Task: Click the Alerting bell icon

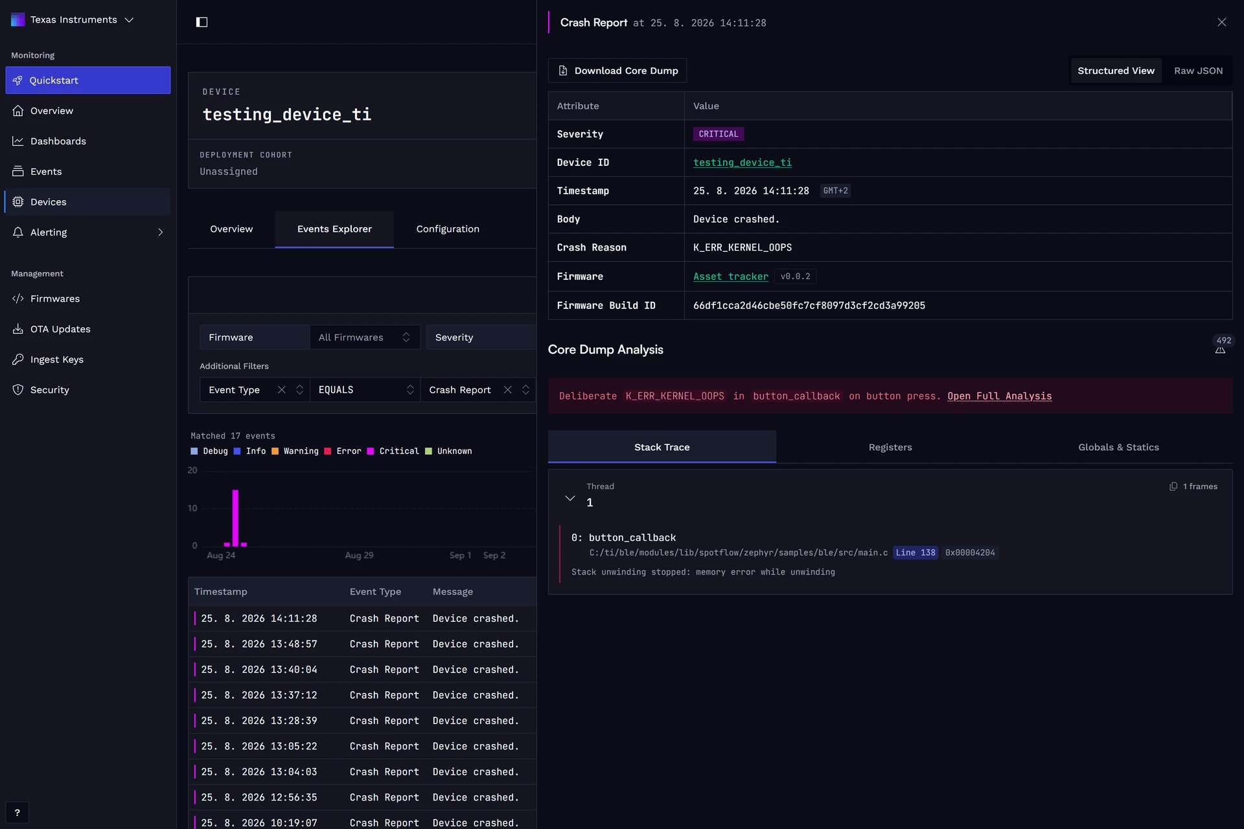Action: pyautogui.click(x=17, y=233)
